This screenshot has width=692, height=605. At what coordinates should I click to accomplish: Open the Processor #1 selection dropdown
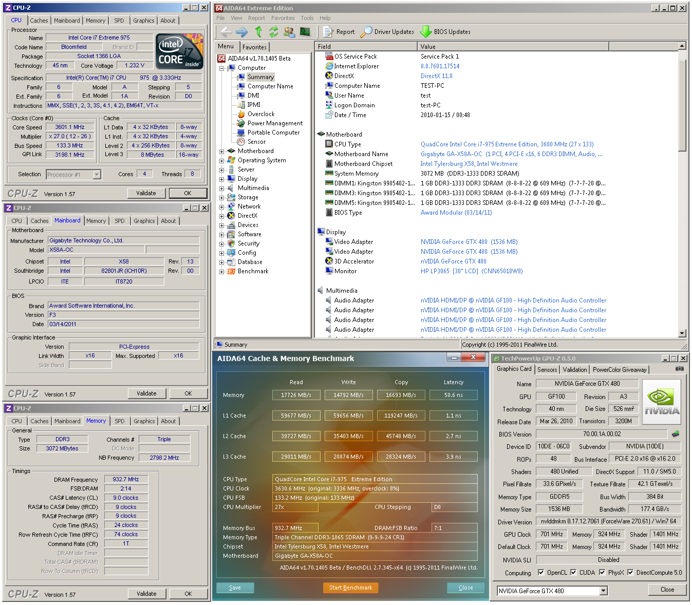[x=97, y=175]
